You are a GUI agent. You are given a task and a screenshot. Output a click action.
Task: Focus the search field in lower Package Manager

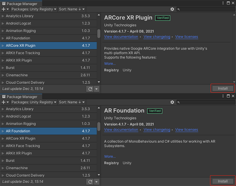coord(206,102)
